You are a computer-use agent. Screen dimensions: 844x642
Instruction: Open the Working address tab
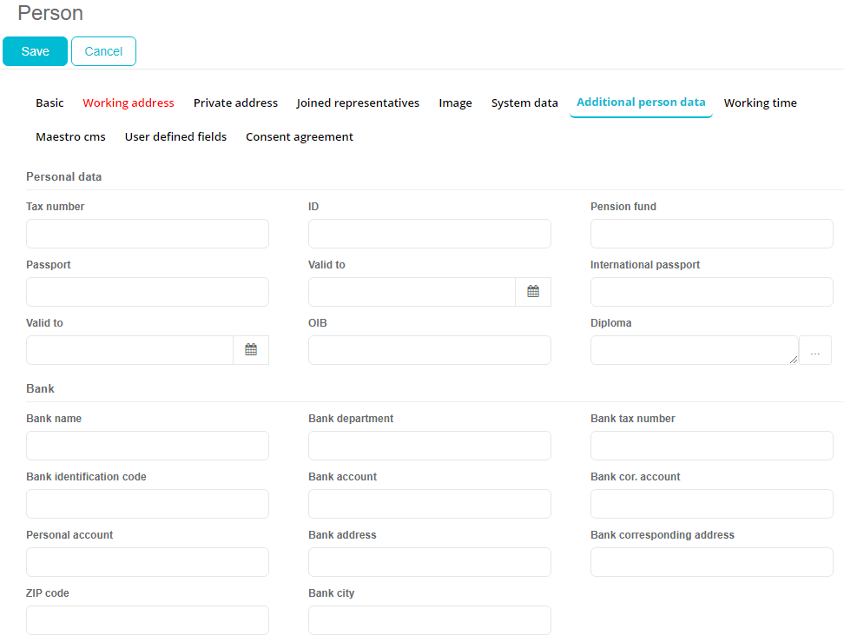coord(129,103)
